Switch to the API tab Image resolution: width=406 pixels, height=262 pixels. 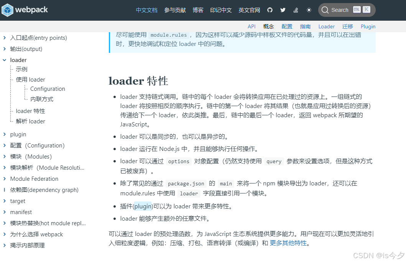pos(251,26)
